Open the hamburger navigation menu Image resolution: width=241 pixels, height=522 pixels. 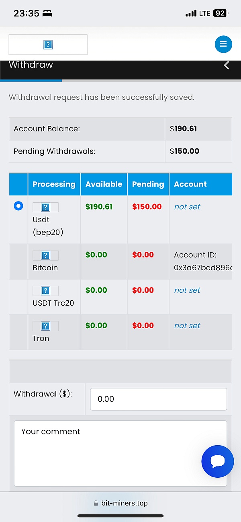223,44
